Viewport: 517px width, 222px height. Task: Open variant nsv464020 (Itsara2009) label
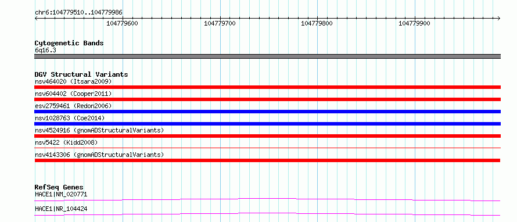tap(73, 81)
